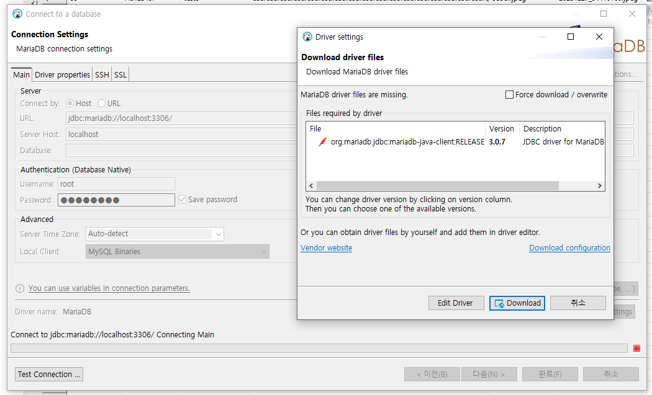Close the Connect to a database window
Image resolution: width=652 pixels, height=395 pixels.
click(632, 14)
